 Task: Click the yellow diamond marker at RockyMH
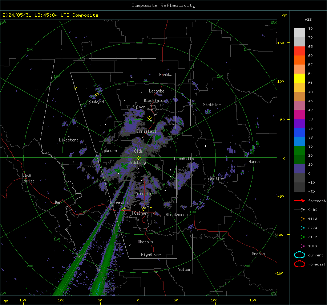point(97,95)
